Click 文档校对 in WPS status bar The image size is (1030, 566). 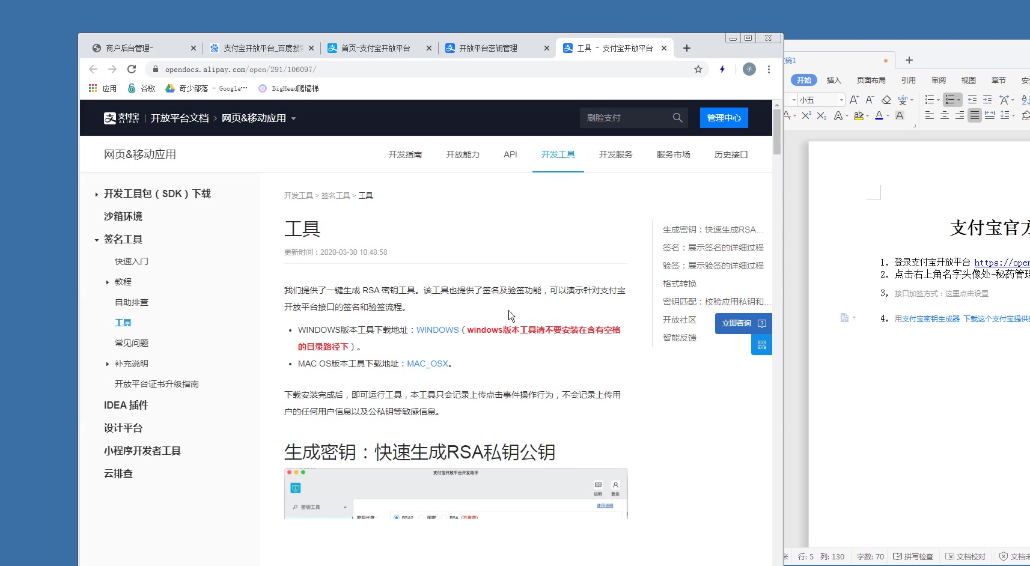pyautogui.click(x=966, y=556)
